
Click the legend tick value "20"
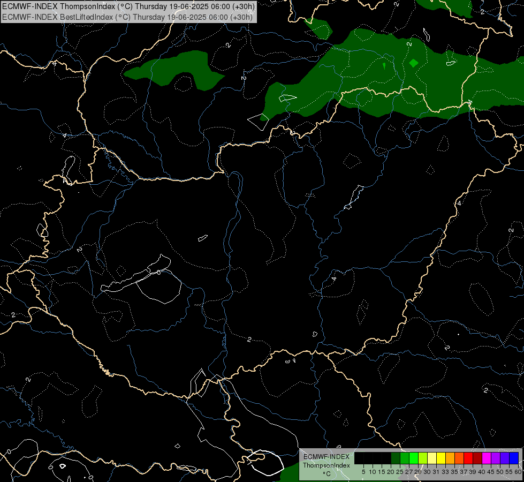[391, 472]
